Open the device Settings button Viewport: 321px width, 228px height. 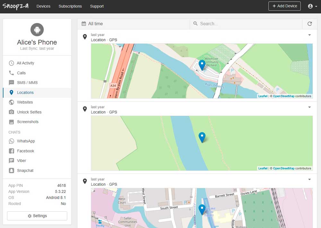pyautogui.click(x=37, y=216)
